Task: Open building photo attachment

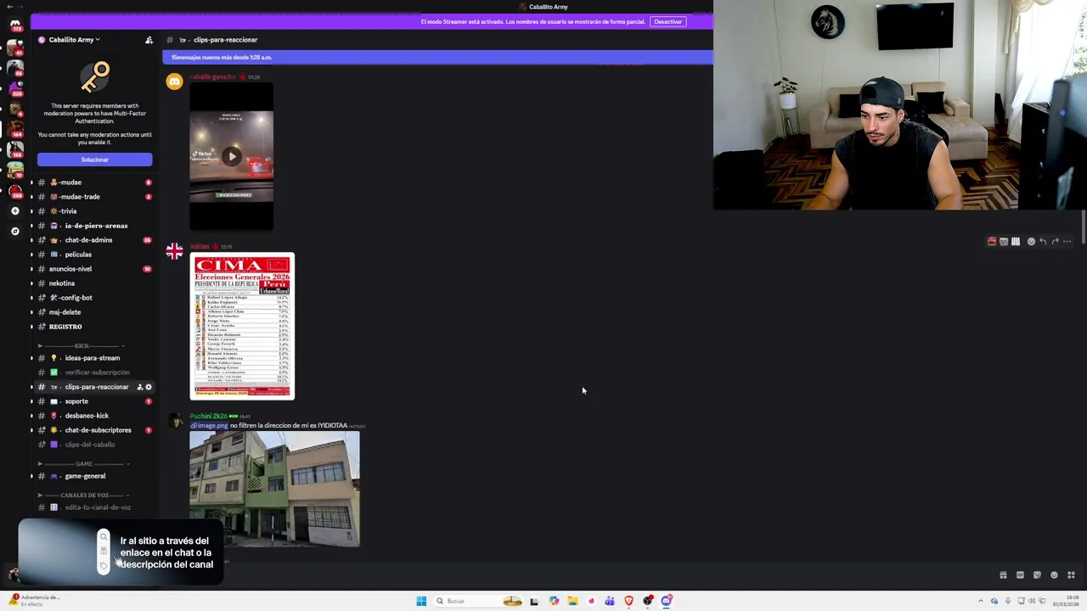Action: point(274,489)
